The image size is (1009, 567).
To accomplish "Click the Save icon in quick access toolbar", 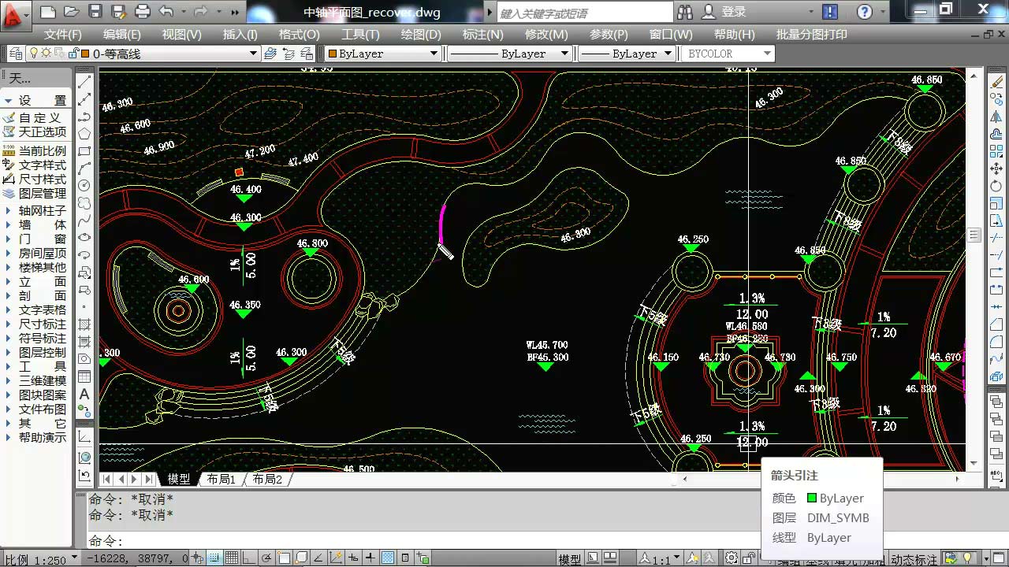I will [95, 11].
